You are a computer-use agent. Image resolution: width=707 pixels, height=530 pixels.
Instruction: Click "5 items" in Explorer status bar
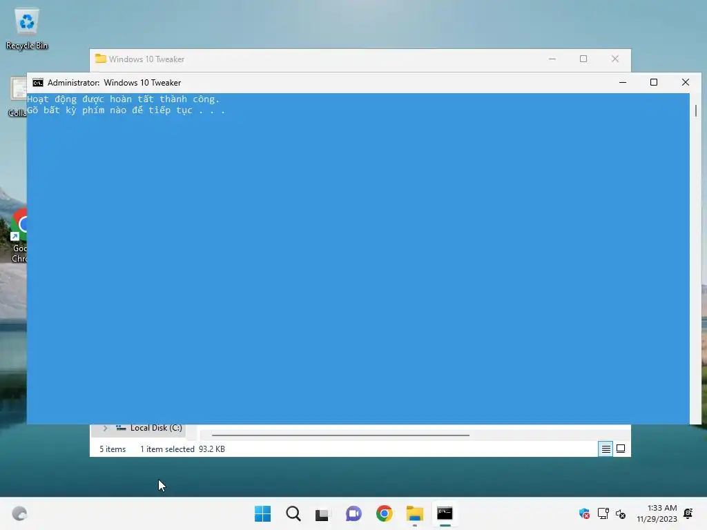coord(113,449)
